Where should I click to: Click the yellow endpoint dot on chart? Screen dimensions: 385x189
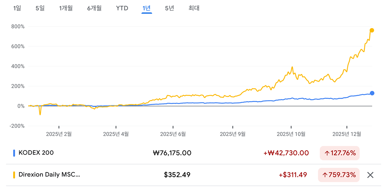tap(372, 30)
